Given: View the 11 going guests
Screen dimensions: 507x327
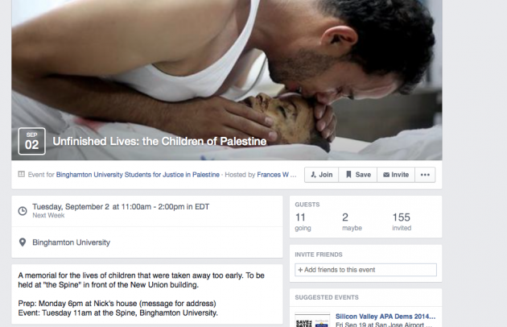Looking at the screenshot, I should click(x=303, y=221).
